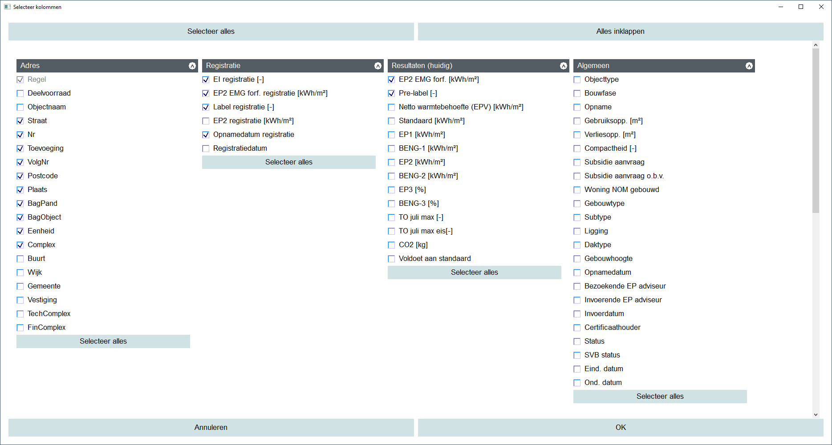The image size is (832, 445).
Task: Enable the Wijk checkbox
Action: [20, 273]
